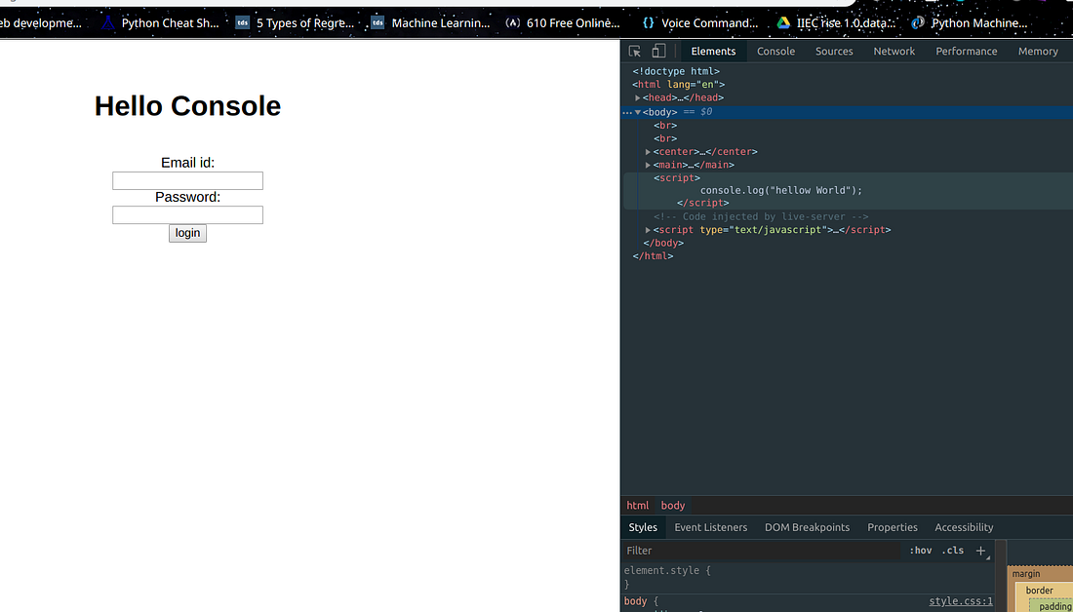Open the Python Cheat Sheet bookmark icon
This screenshot has width=1073, height=612.
[106, 20]
